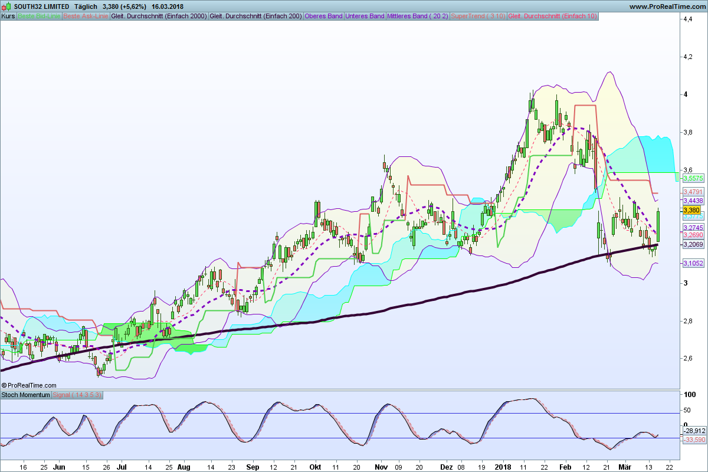Click the 2,8 price axis value
Viewport: 708px width, 472px height.
coord(687,322)
